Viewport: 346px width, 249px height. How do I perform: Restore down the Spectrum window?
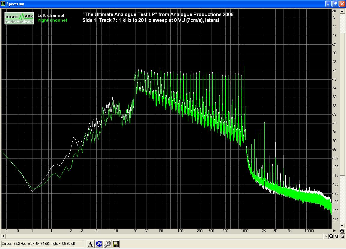335,4
